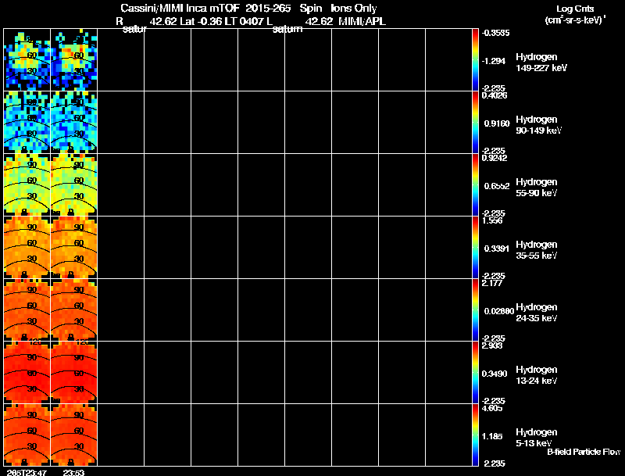Click the "Hydrogen 90-149 keV" label
The width and height of the screenshot is (625, 476).
538,125
